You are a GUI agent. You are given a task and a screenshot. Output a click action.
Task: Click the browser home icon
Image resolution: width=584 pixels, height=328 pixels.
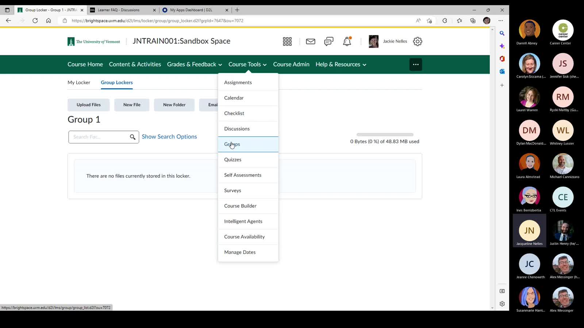pyautogui.click(x=49, y=21)
